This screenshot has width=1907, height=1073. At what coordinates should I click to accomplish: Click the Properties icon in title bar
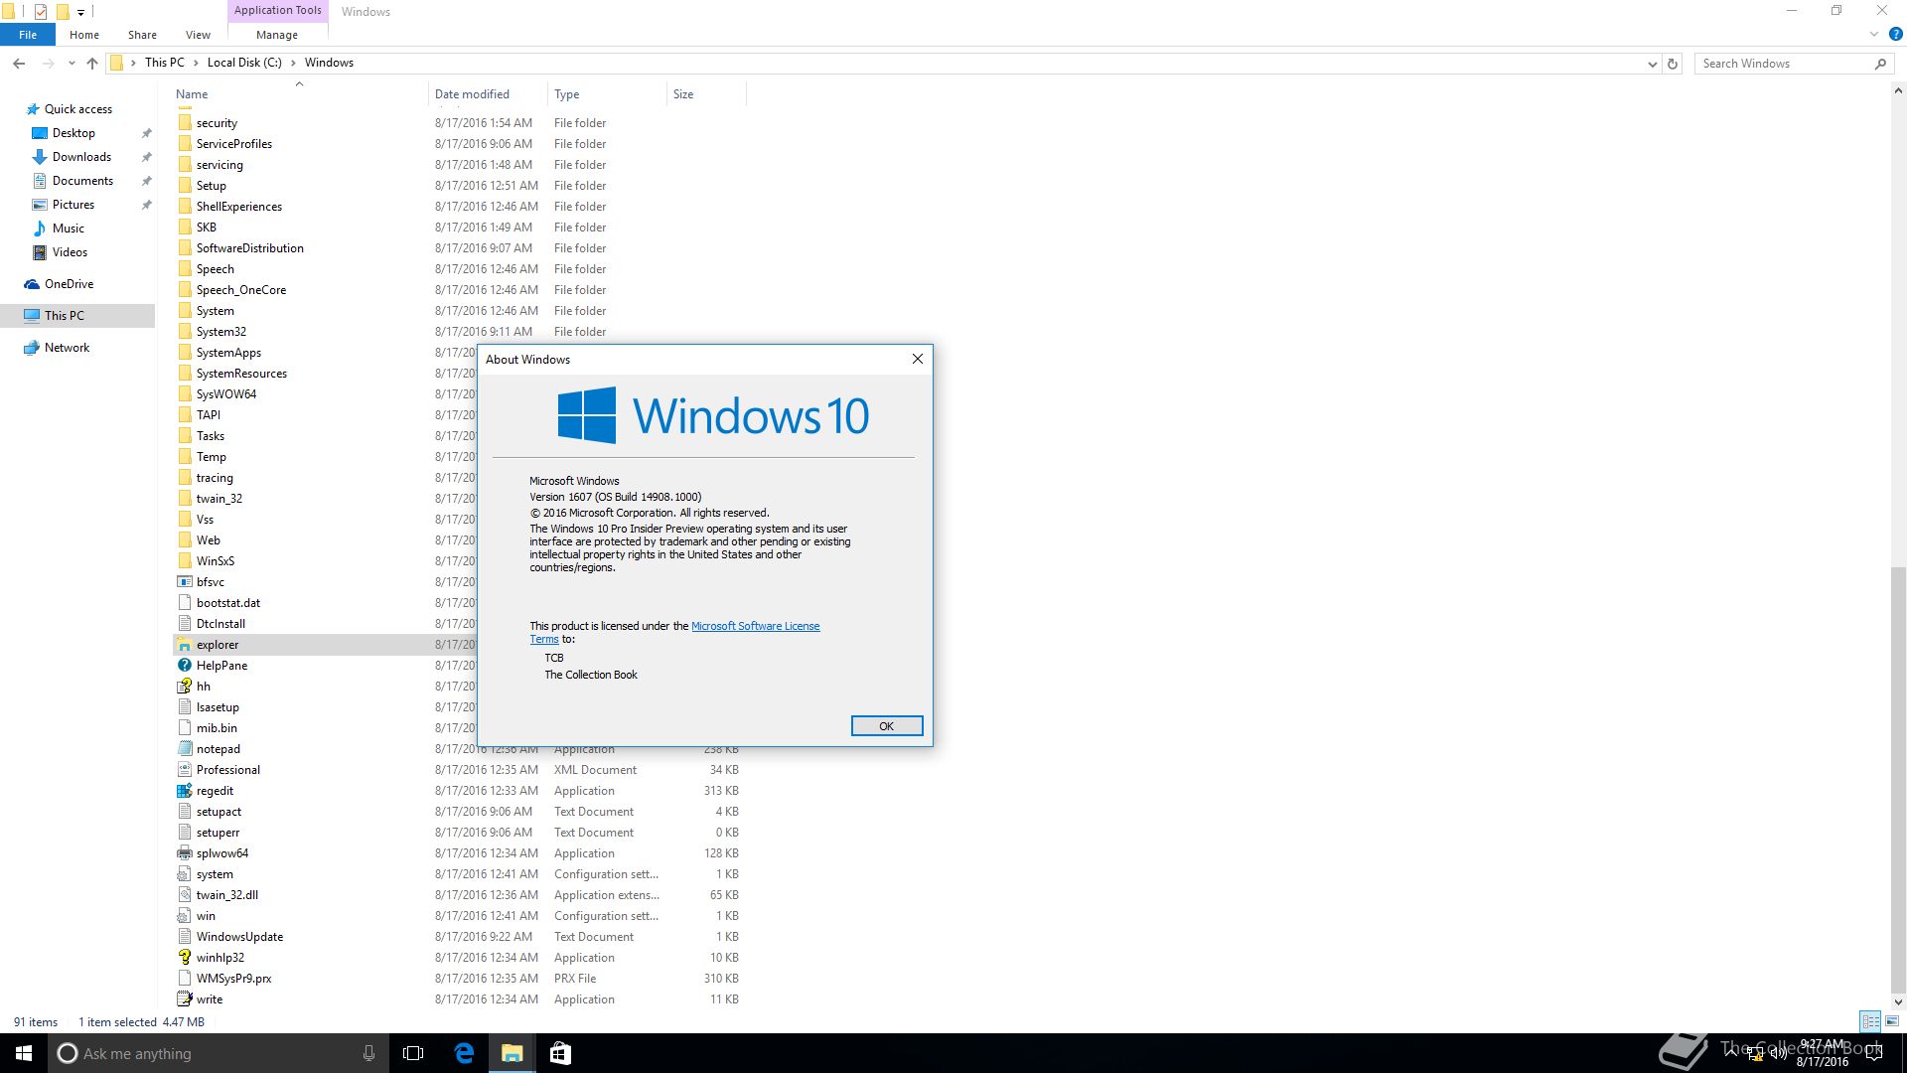(41, 12)
